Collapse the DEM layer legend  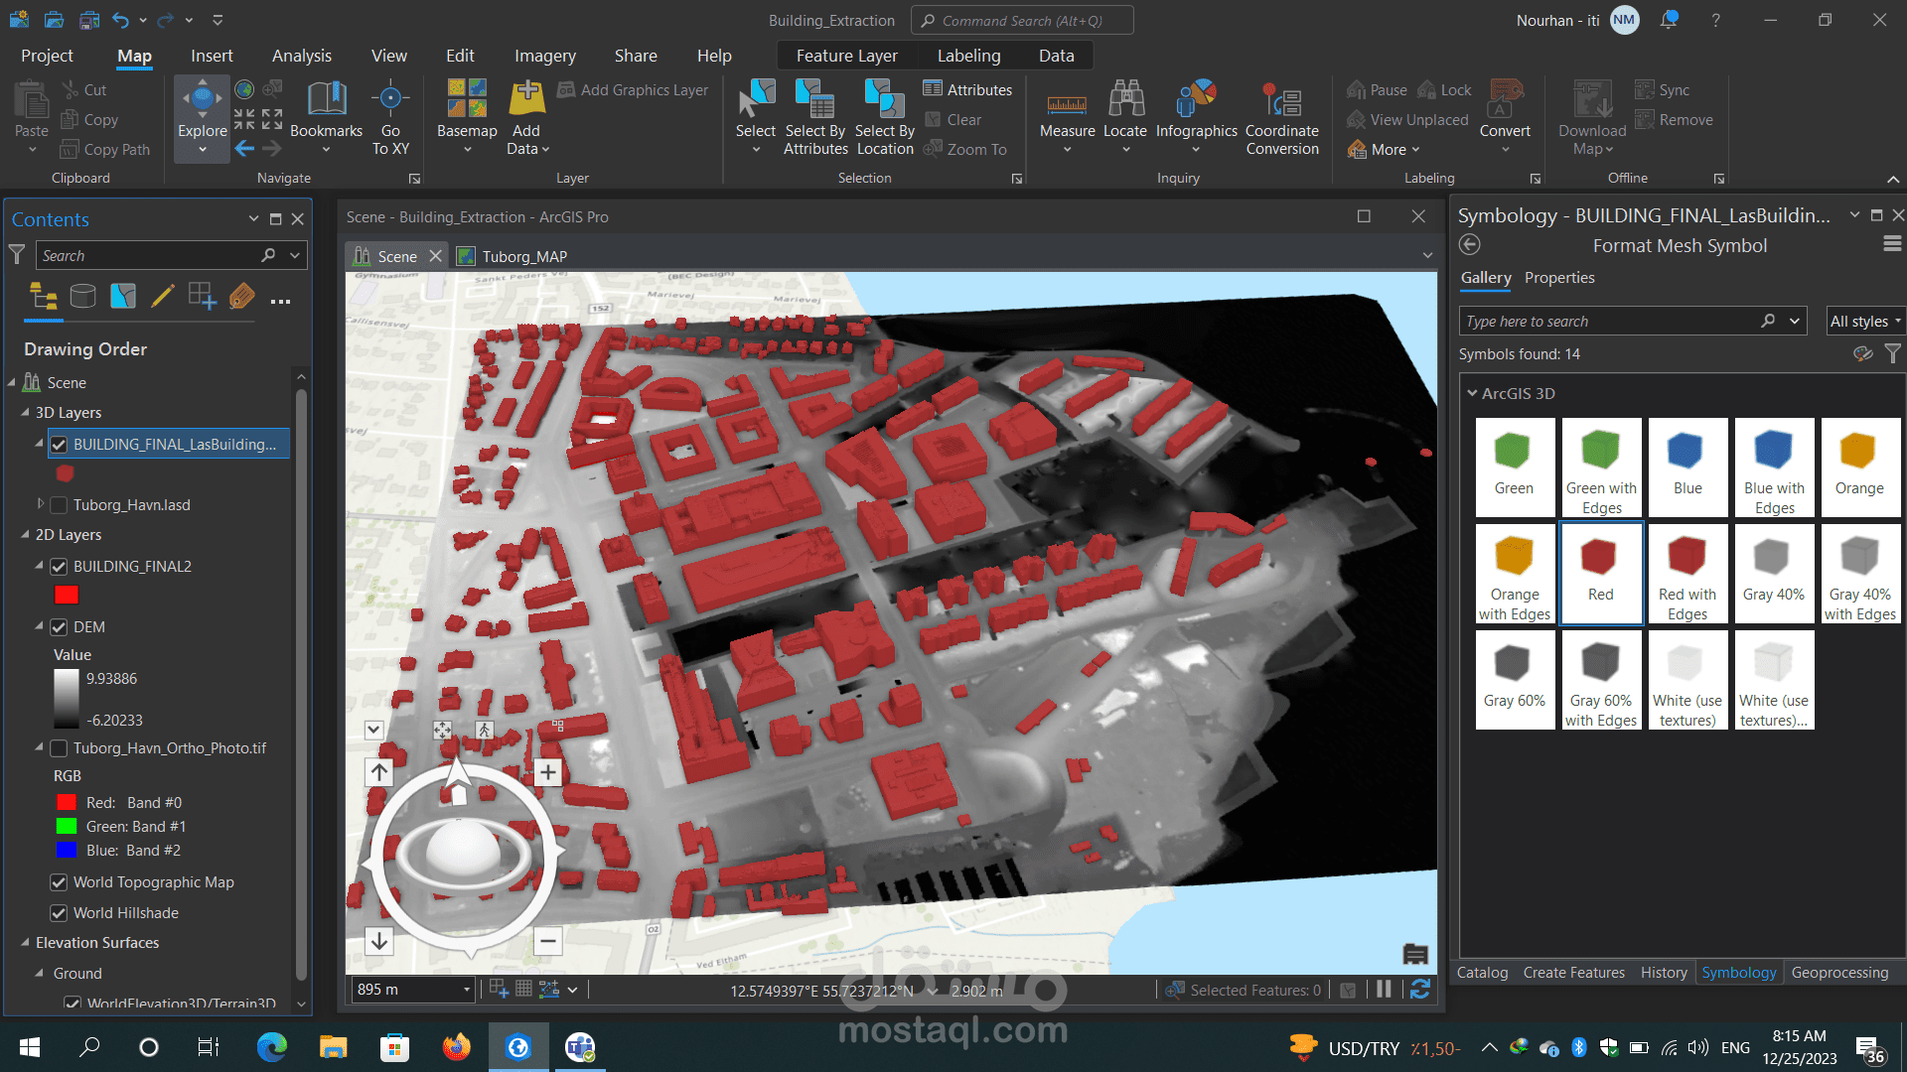pyautogui.click(x=40, y=626)
